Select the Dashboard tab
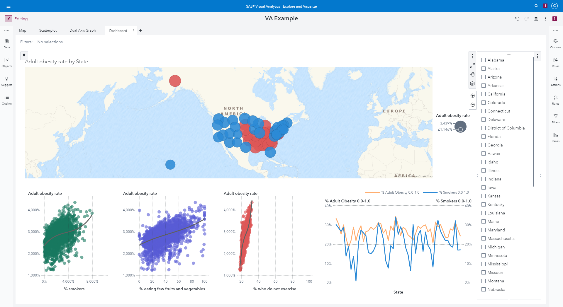This screenshot has width=563, height=307. 118,30
